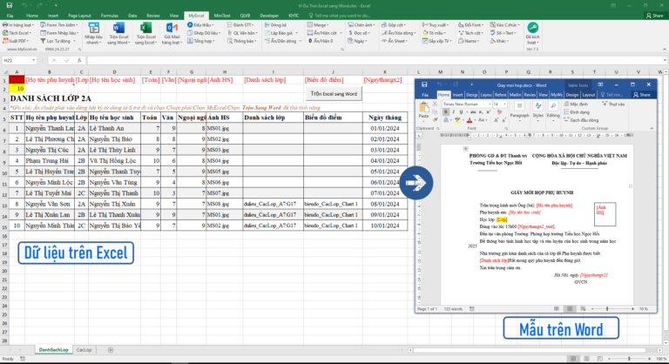Click Xuất PDF ribbon command

pos(17,41)
